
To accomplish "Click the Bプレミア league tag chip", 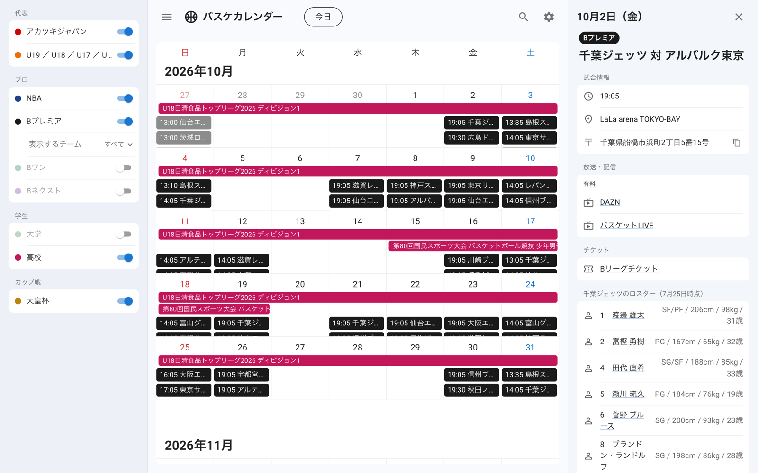I will coord(599,38).
